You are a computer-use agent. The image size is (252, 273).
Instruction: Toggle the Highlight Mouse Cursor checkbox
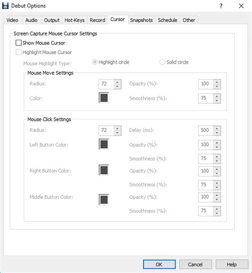pos(19,52)
